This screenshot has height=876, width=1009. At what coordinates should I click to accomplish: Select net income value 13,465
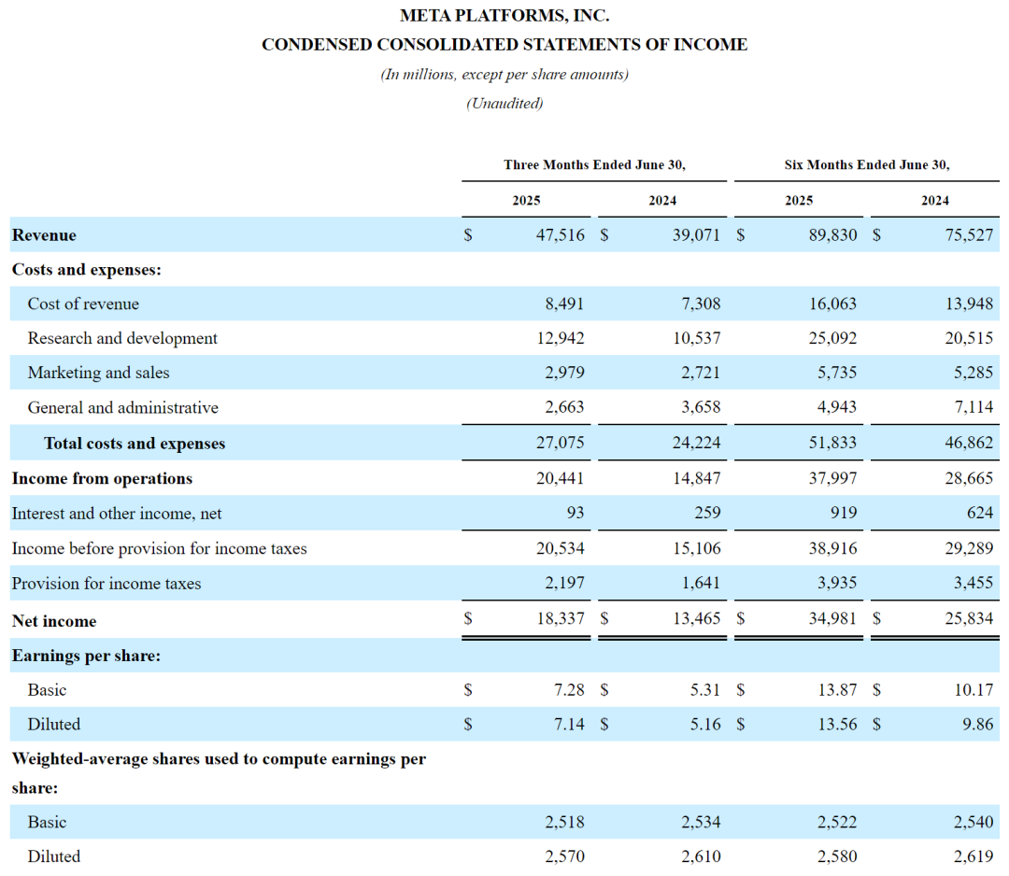pos(697,619)
